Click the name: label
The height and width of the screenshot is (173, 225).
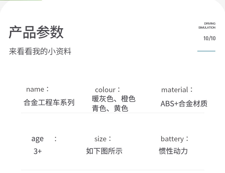(x=38, y=89)
